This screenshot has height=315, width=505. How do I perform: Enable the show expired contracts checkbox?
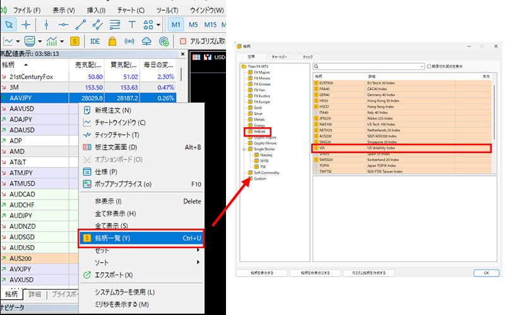(429, 66)
